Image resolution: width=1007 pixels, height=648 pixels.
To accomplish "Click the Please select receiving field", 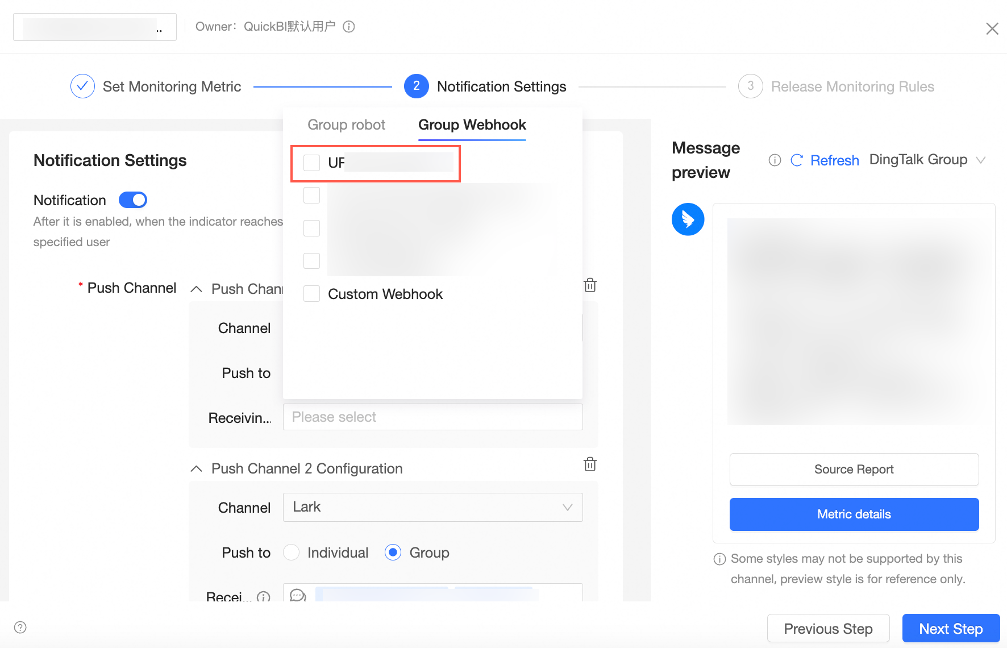I will (x=433, y=417).
